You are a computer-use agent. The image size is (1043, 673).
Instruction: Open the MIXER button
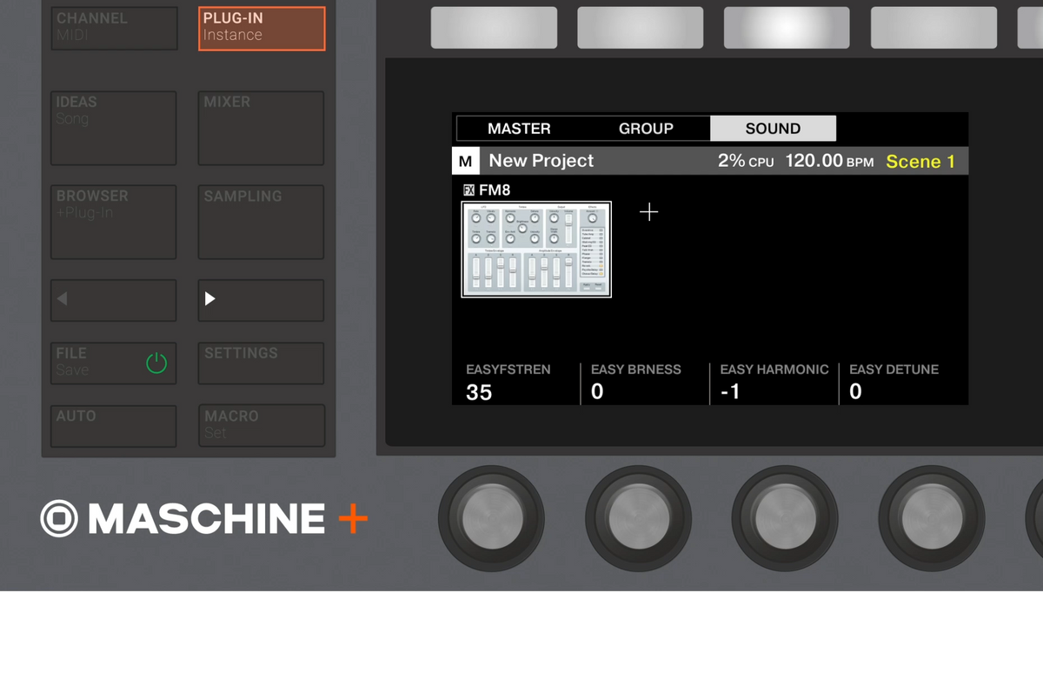[x=261, y=128]
